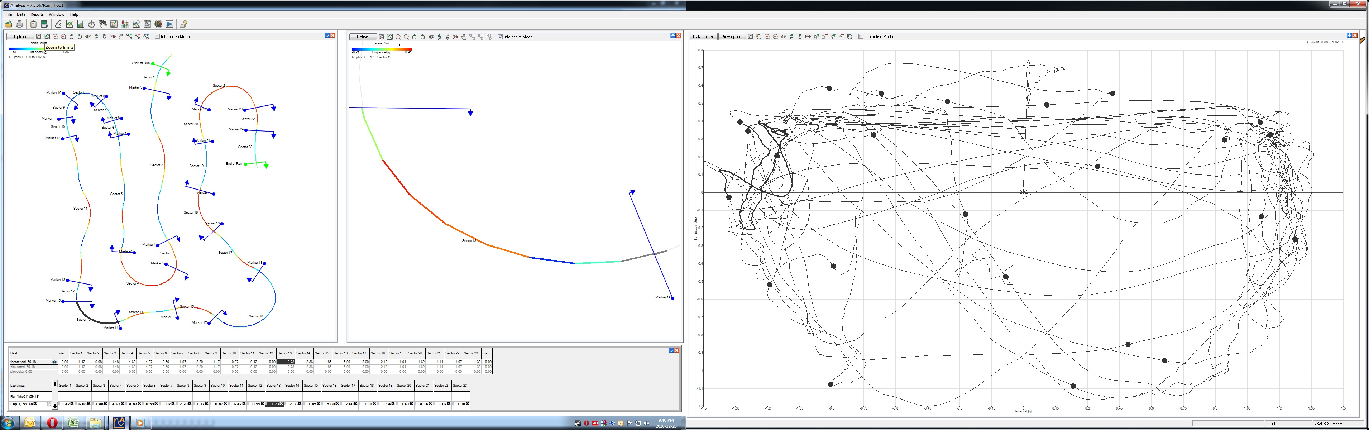1369x430 pixels.
Task: Click the help question mark icon
Action: click(183, 24)
